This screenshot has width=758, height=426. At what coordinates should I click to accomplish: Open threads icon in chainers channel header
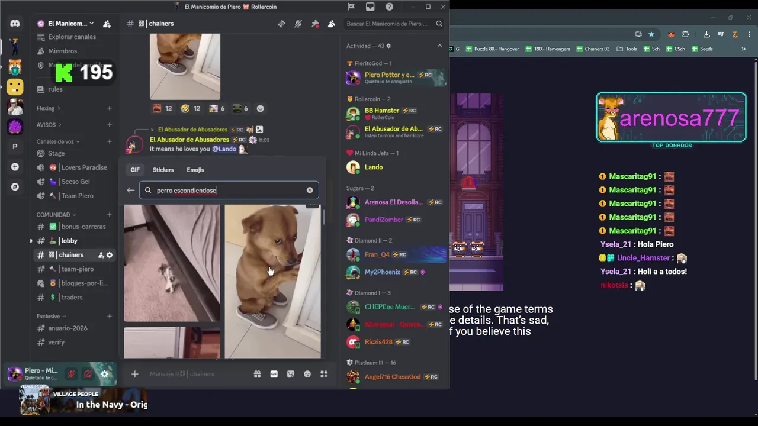(281, 24)
